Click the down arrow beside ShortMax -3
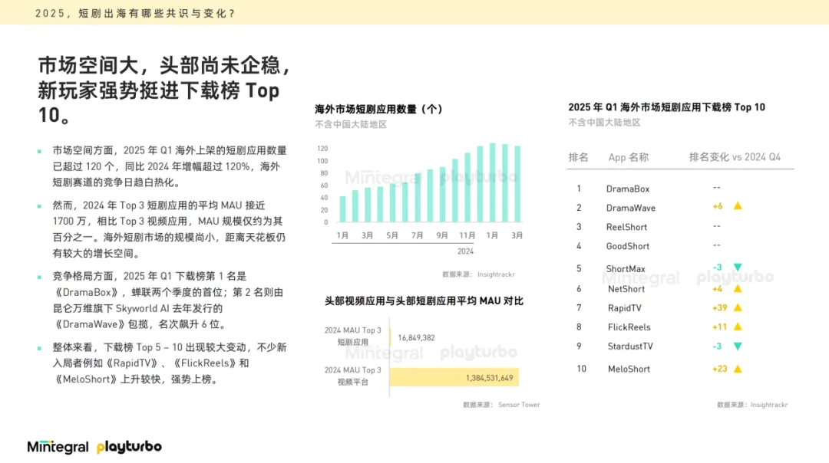 [738, 267]
